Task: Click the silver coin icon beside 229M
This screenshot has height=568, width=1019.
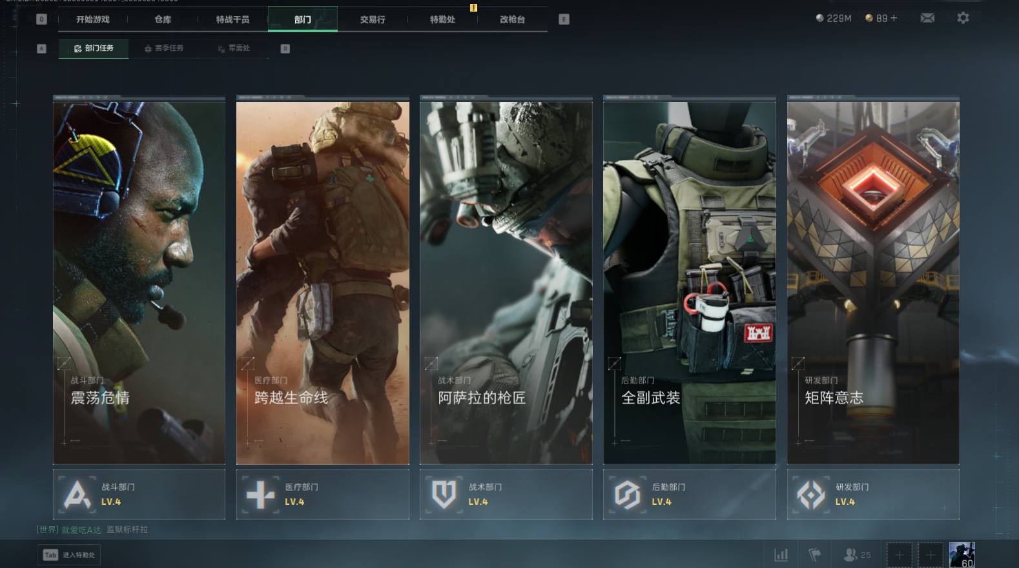Action: 819,18
